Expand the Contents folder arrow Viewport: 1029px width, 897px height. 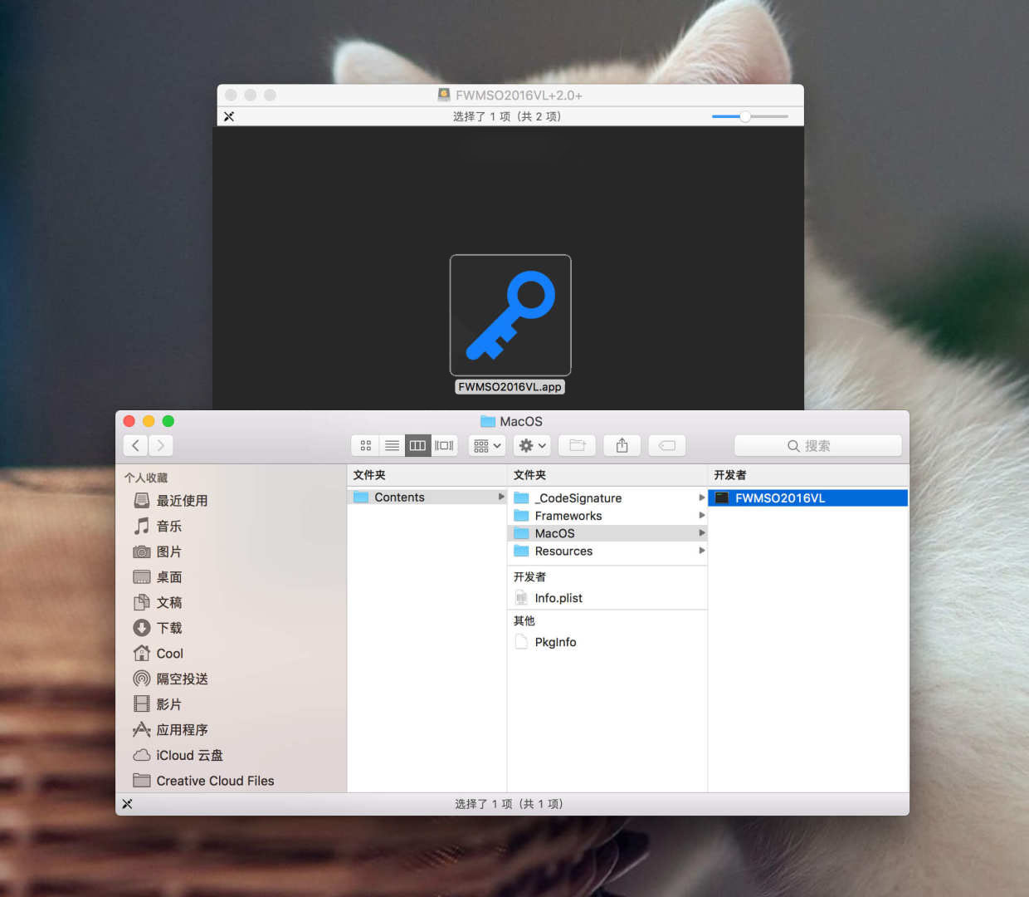(x=501, y=497)
